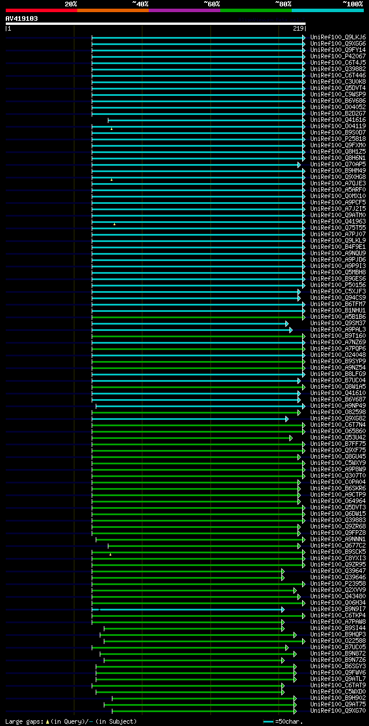Click the UniRef100_P50156 label
Viewport: 369px width, 726px height.
pyautogui.click(x=338, y=285)
